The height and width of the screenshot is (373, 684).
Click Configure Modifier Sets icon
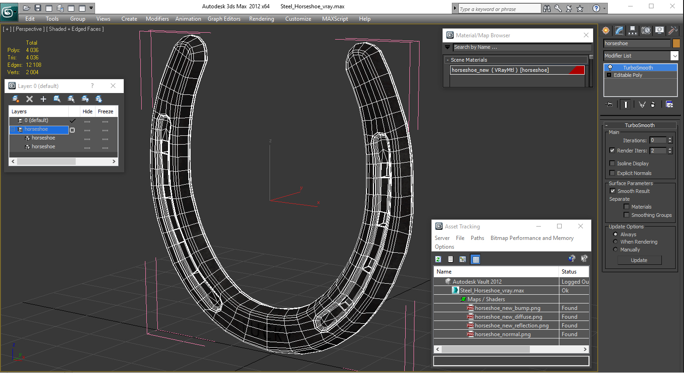coord(669,105)
